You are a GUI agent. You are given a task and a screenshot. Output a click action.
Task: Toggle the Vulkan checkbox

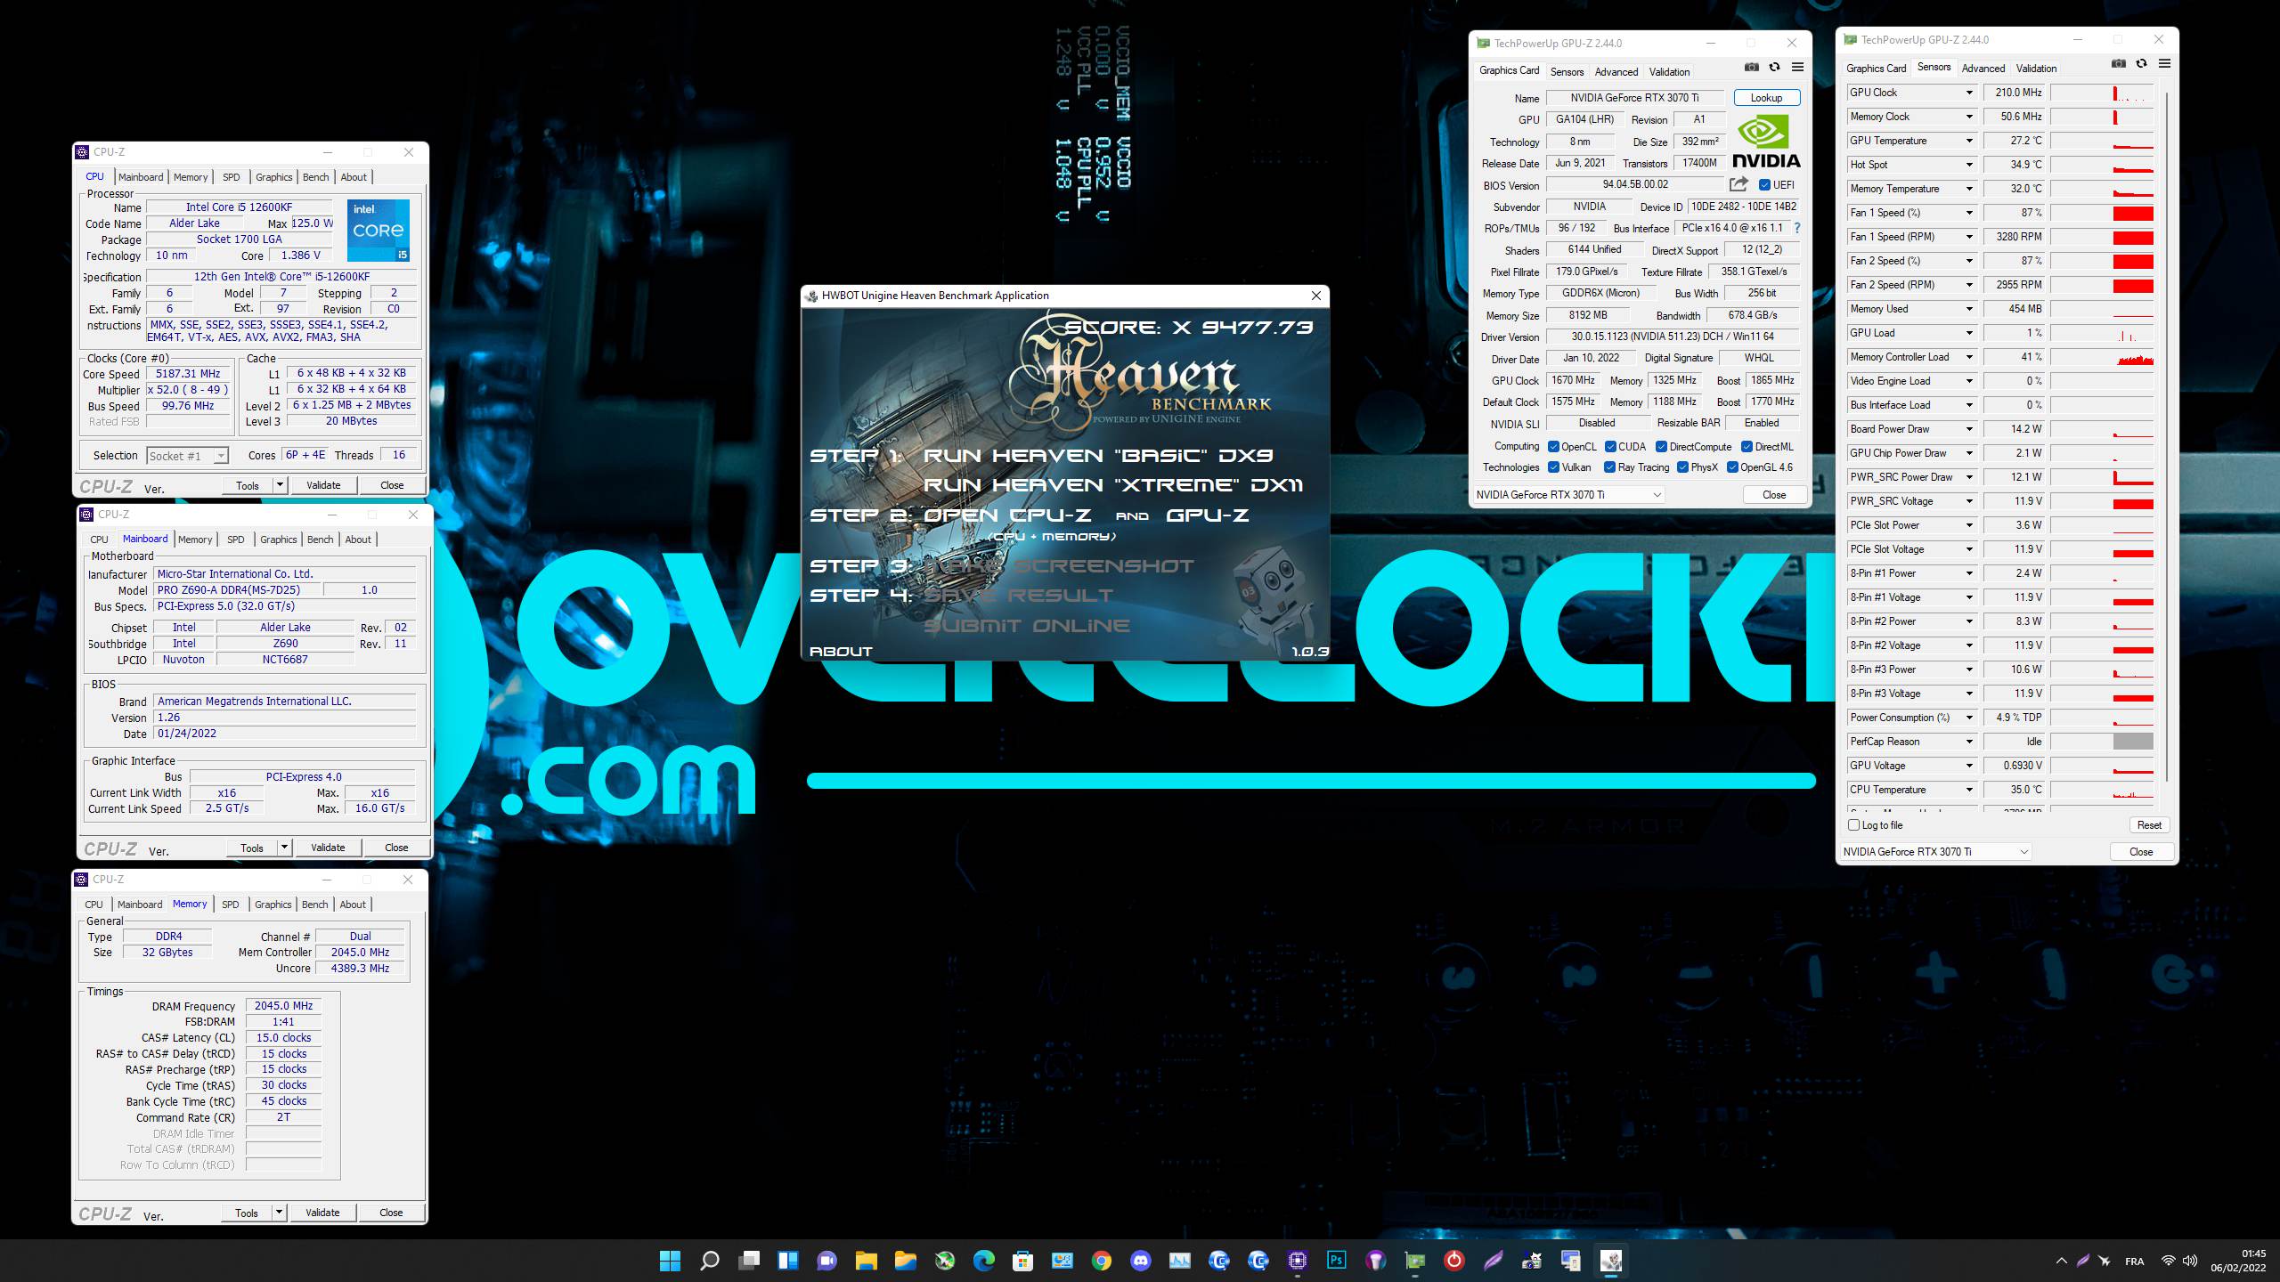1553,467
